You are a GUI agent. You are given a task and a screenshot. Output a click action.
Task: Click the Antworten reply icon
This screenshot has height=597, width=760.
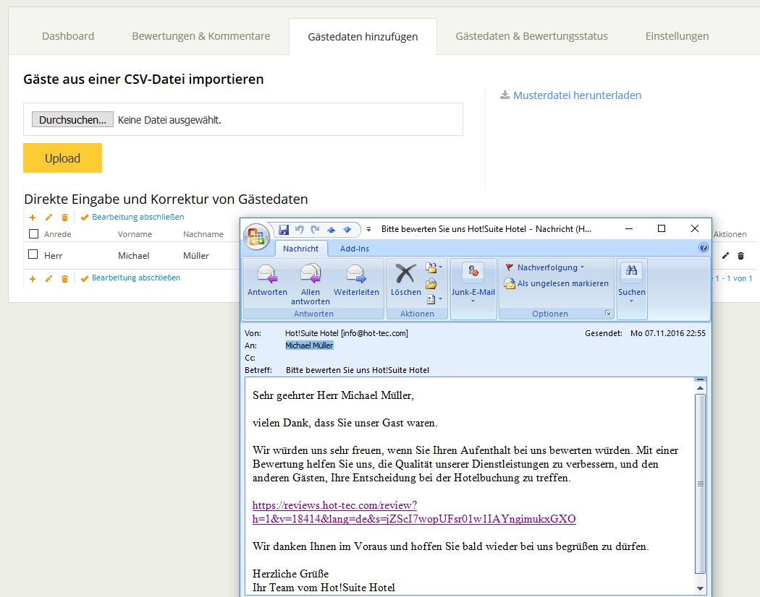pos(267,275)
